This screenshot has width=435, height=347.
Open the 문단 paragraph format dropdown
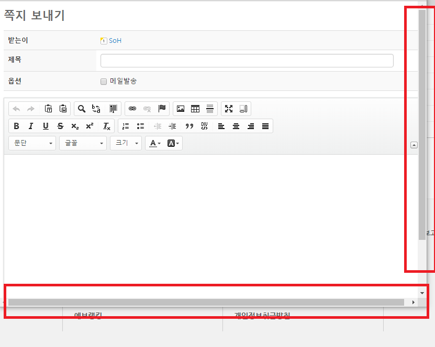(x=32, y=143)
